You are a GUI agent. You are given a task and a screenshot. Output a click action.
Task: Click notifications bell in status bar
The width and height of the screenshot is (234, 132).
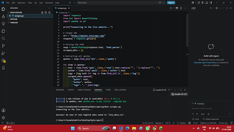(232, 123)
